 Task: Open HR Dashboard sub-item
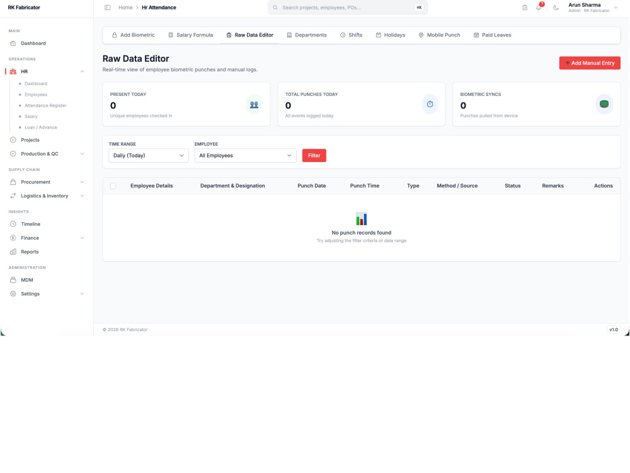pyautogui.click(x=36, y=84)
